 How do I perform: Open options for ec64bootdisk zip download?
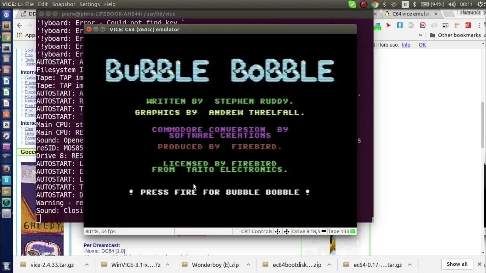click(x=329, y=265)
